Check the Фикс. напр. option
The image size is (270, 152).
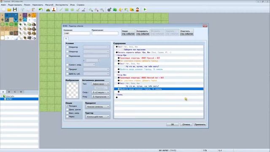tap(67, 113)
